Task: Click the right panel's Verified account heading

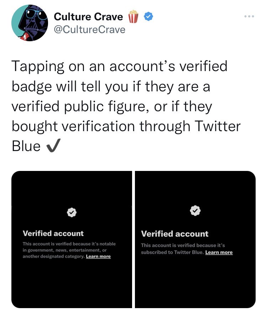Action: tap(175, 234)
